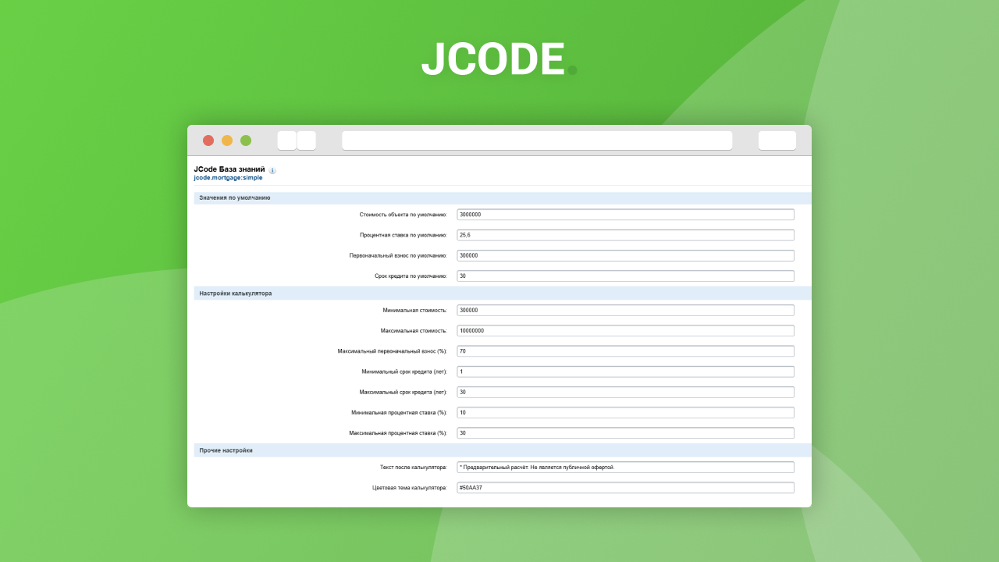Select Максимальный первоначальный взнос (%) field
Screen dimensions: 999x562
click(x=625, y=351)
